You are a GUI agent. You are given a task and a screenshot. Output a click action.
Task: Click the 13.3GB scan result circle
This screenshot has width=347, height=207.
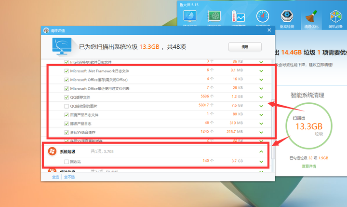309,126
